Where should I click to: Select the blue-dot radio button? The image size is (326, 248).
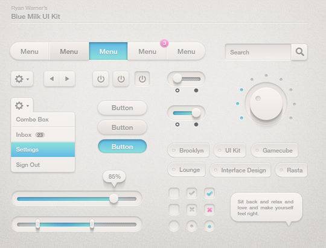(209, 226)
